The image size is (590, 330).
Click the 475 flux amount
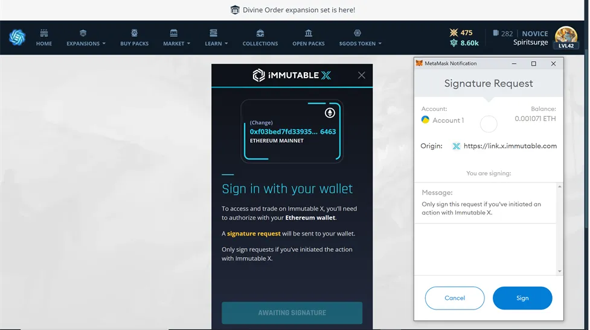click(467, 33)
